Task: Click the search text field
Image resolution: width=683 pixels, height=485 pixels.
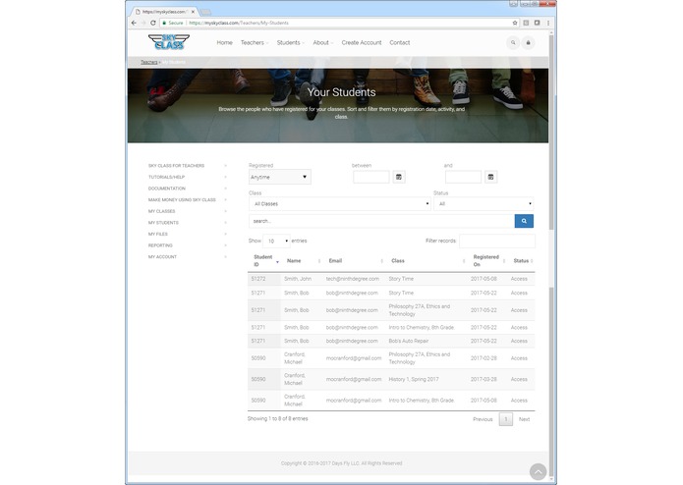Action: click(381, 221)
